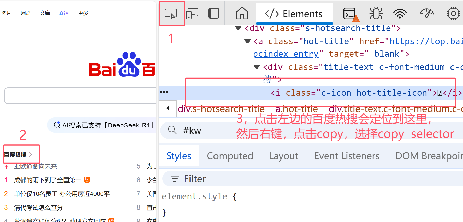The width and height of the screenshot is (463, 222).
Task: Open the 更多 menu on Baidu
Action: click(x=83, y=13)
